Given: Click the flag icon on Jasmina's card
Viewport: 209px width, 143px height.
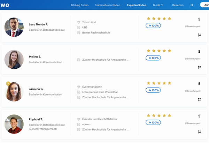Looking at the screenshot, I should point(200,99).
